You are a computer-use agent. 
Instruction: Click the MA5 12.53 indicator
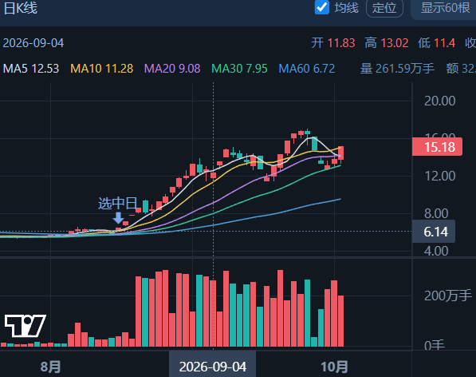[31, 69]
